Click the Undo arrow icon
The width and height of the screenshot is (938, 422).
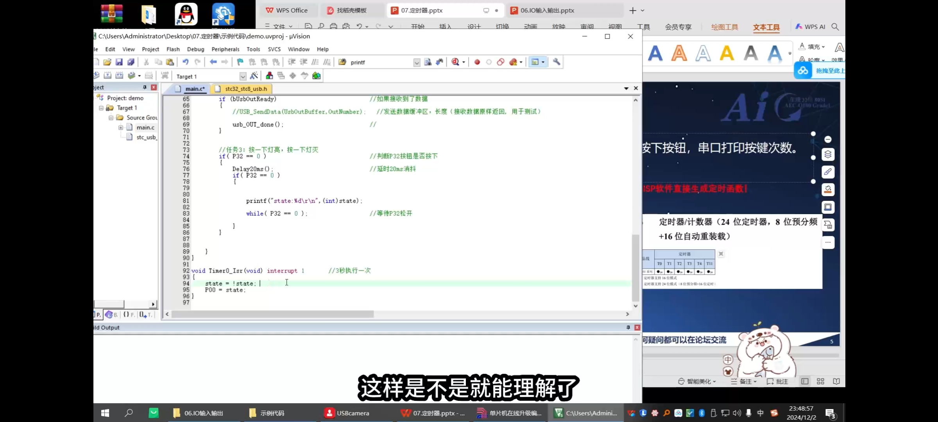(x=186, y=62)
